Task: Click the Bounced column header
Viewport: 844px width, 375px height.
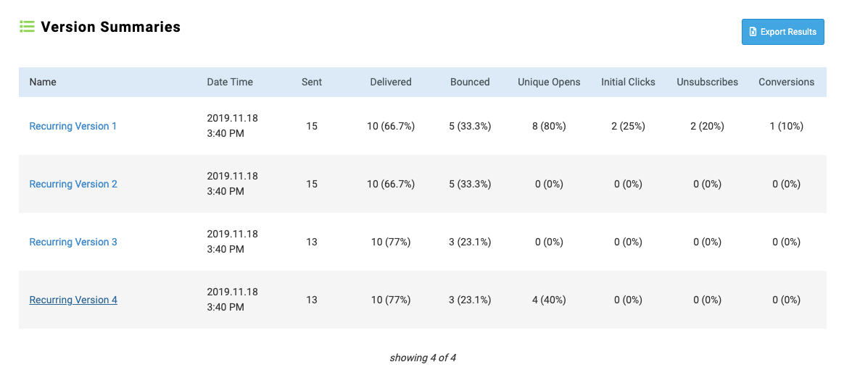Action: pyautogui.click(x=470, y=82)
